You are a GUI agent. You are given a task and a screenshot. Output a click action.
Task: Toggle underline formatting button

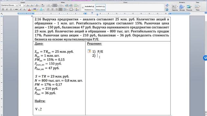11,9
